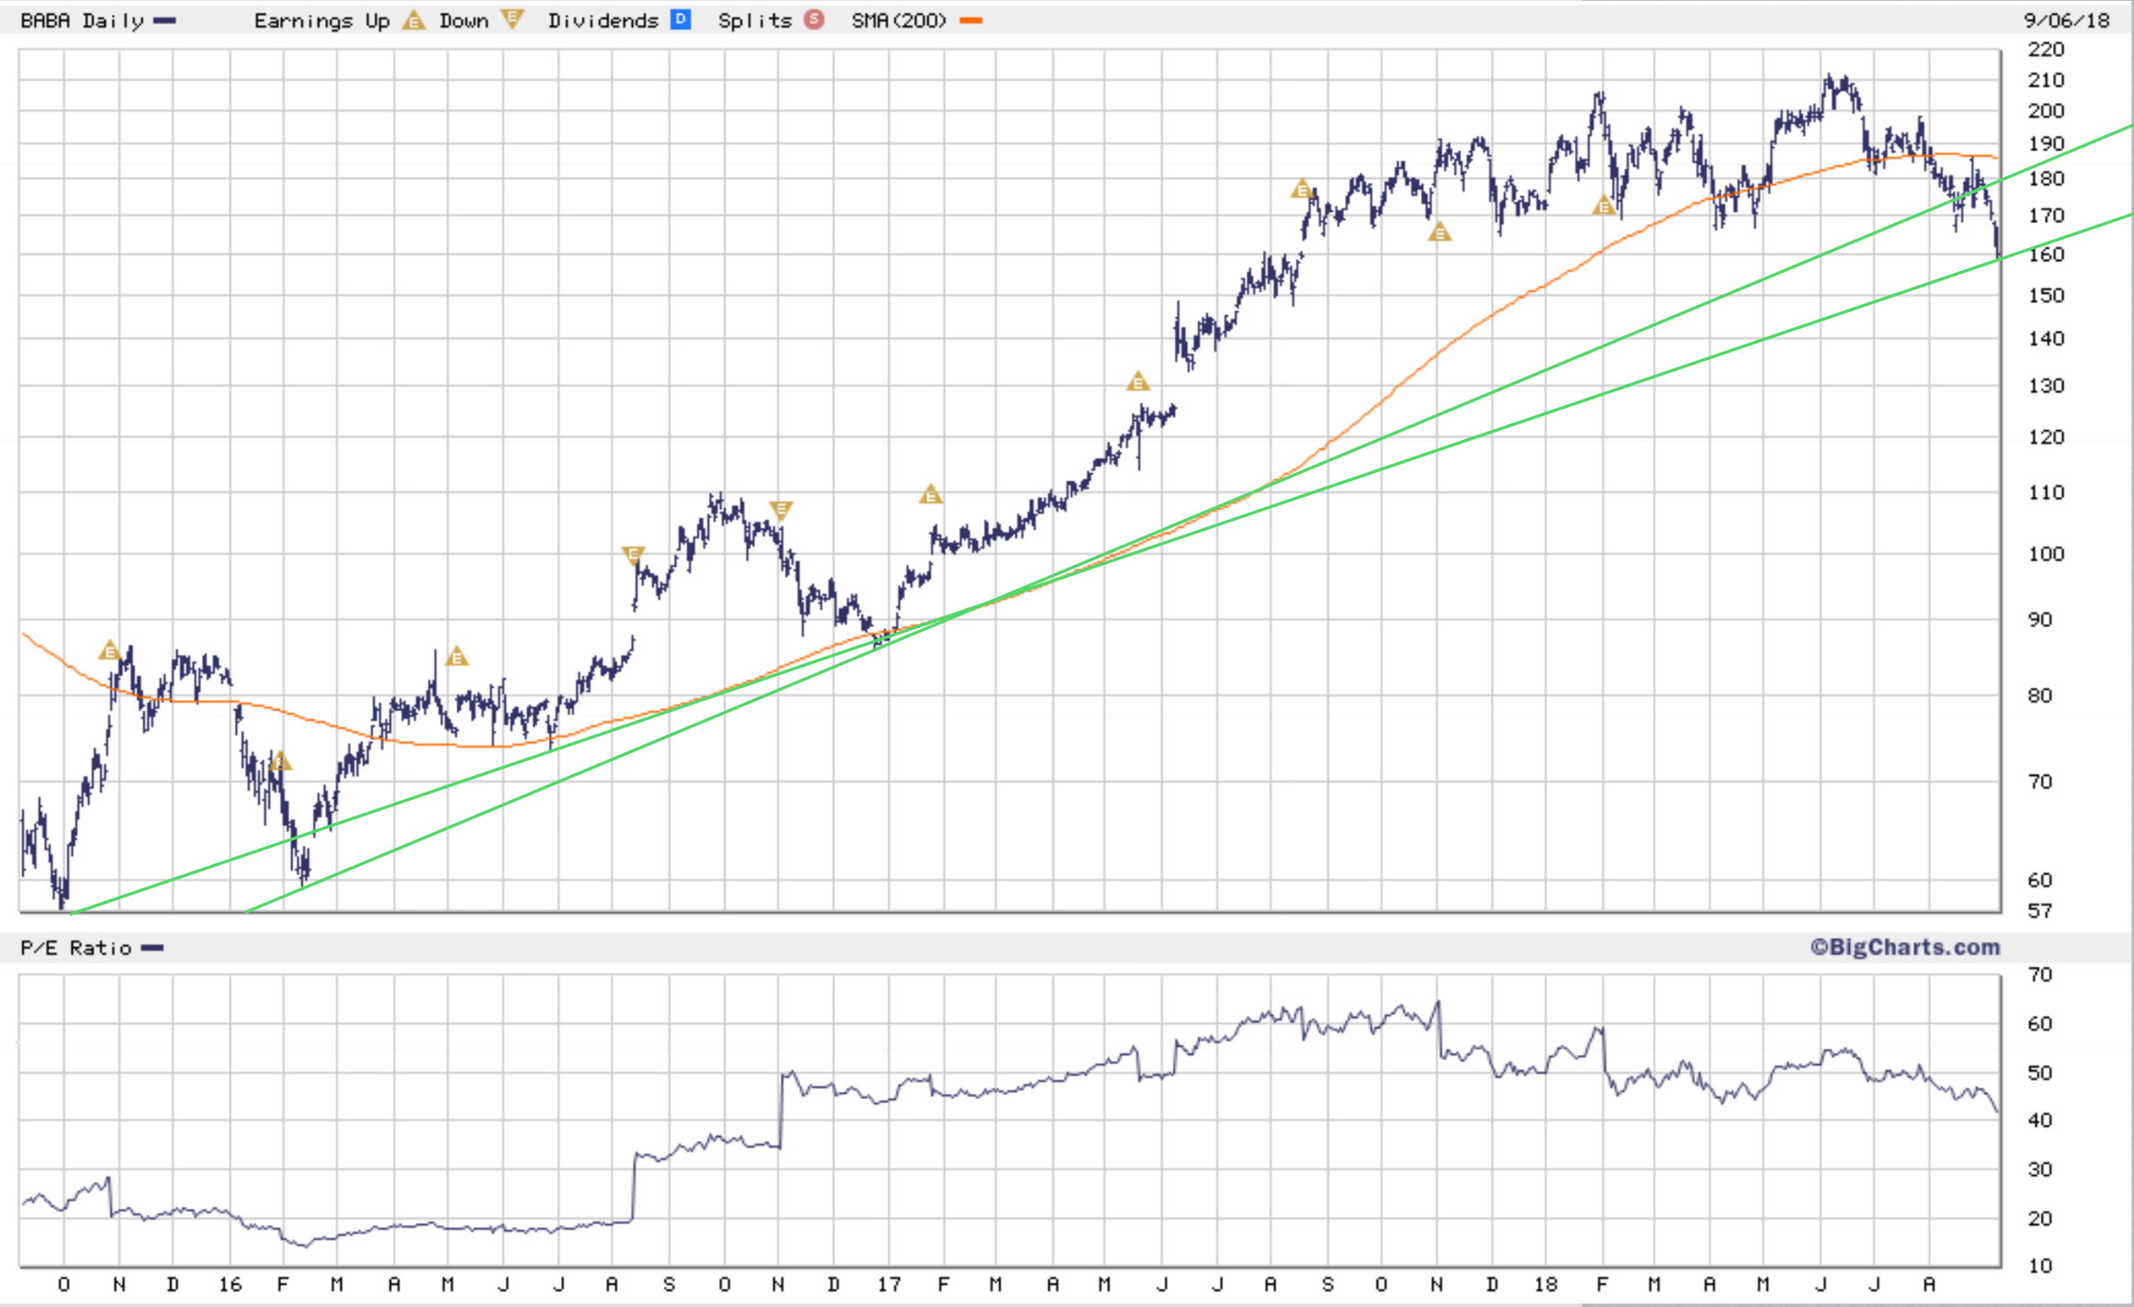Screen dimensions: 2134x1307
Task: Click the '17' year label on time axis
Action: tap(888, 1284)
